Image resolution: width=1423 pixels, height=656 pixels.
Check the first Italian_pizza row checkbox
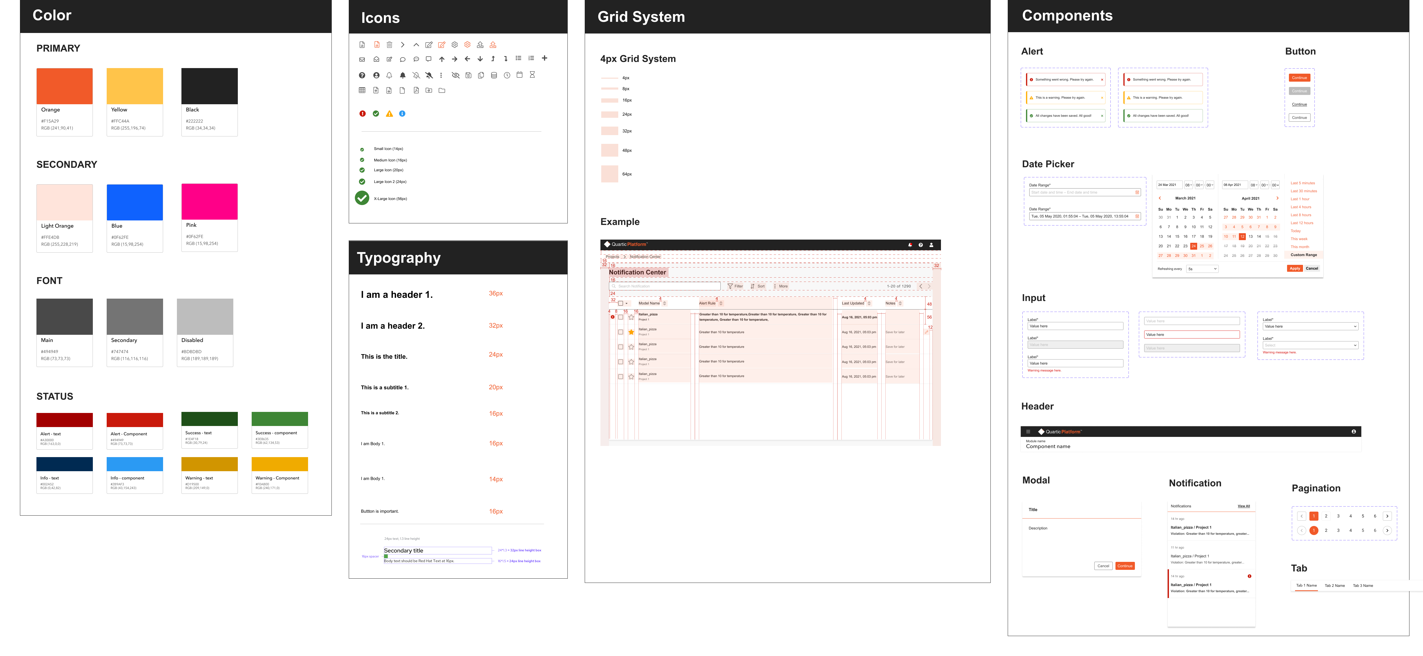[x=620, y=317]
